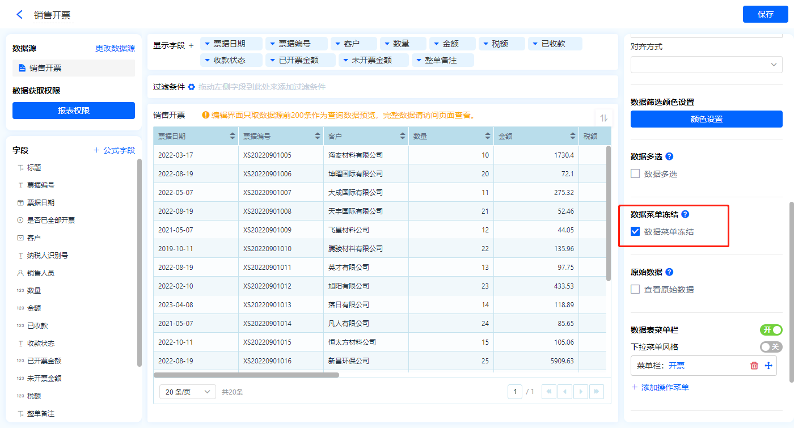Click the page number input field
The height and width of the screenshot is (428, 794).
click(x=515, y=392)
